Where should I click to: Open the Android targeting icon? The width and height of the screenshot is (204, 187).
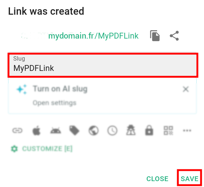coord(56,130)
